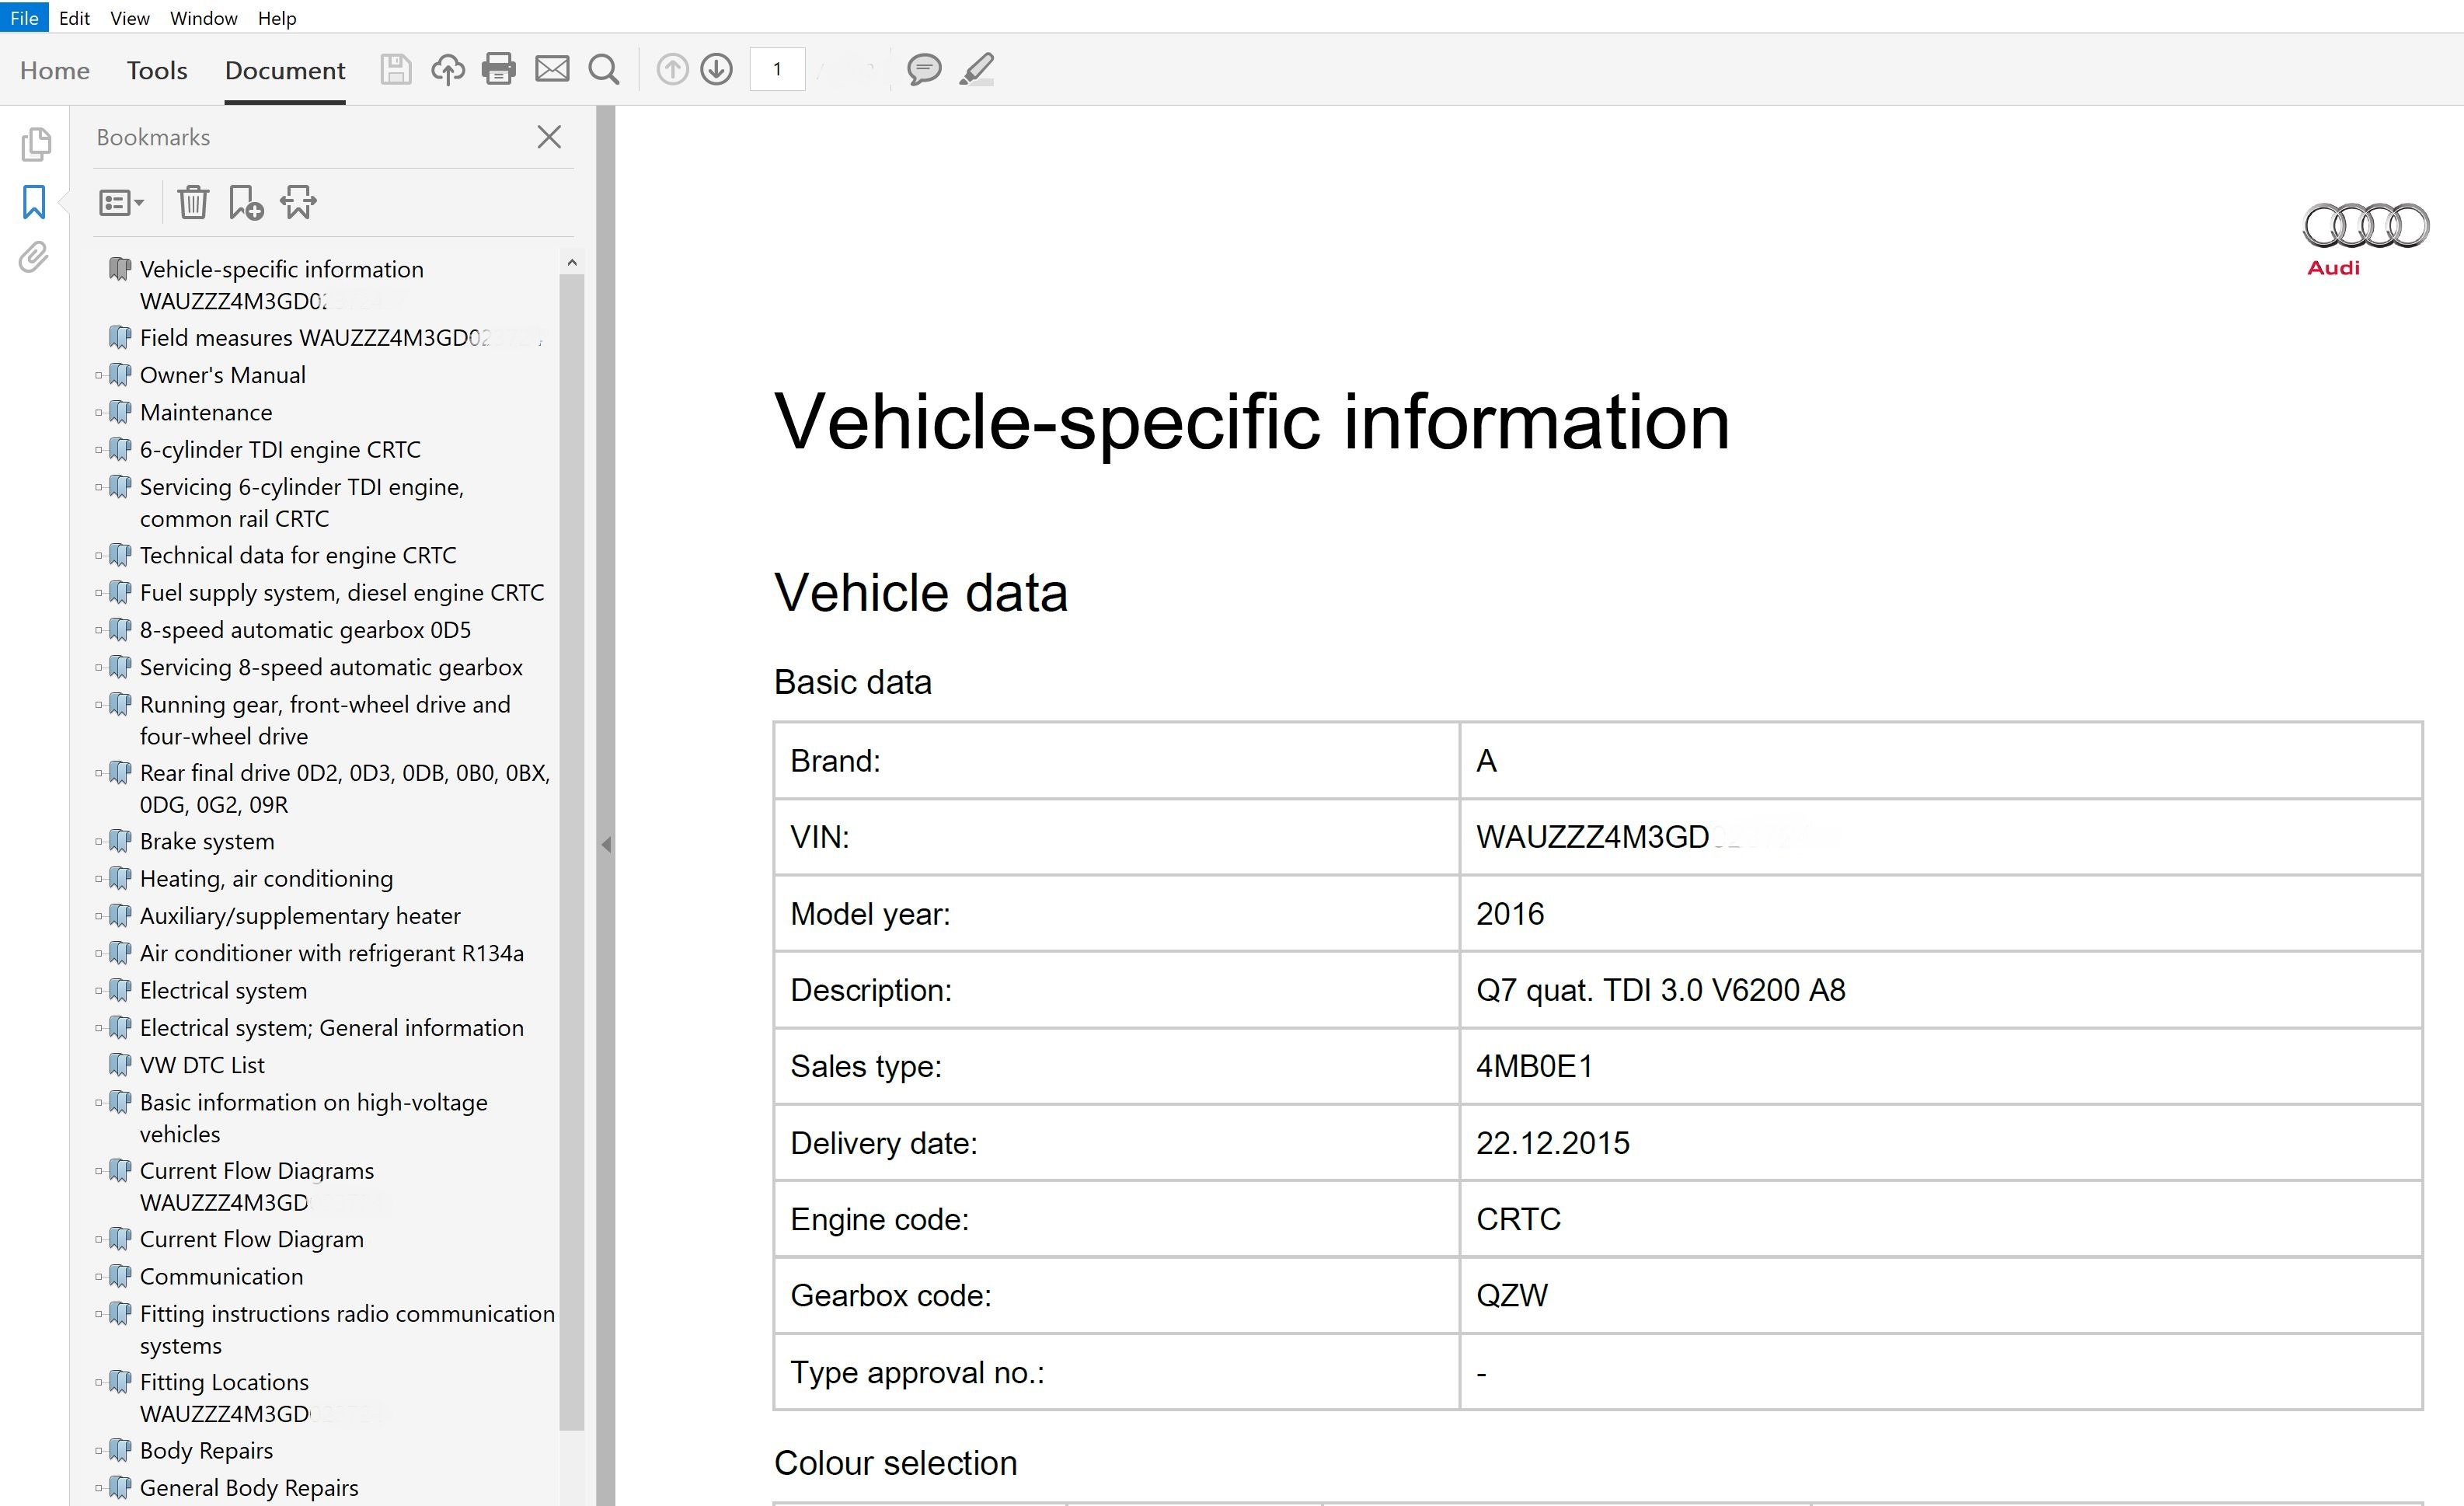Show the Attachments panel using the paperclip icon

(x=34, y=257)
